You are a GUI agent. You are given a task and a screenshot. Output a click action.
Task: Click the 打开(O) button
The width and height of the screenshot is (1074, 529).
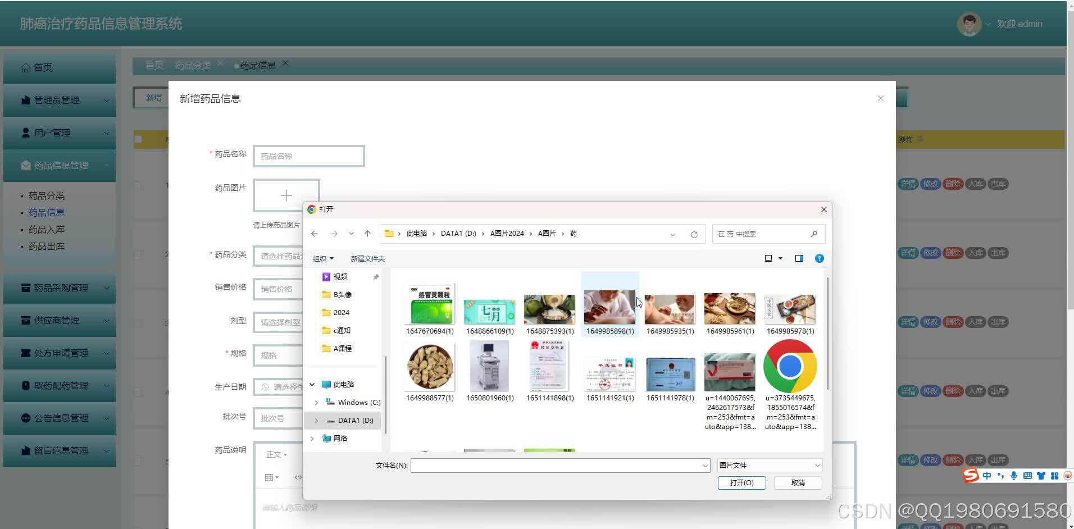(x=741, y=483)
